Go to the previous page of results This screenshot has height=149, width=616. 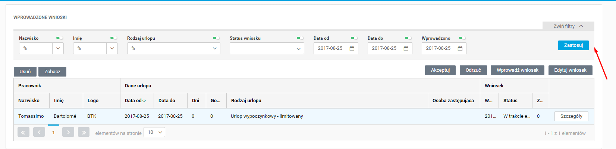(x=39, y=132)
